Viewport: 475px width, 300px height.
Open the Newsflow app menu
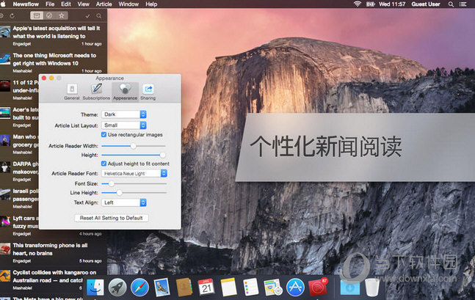coord(26,4)
